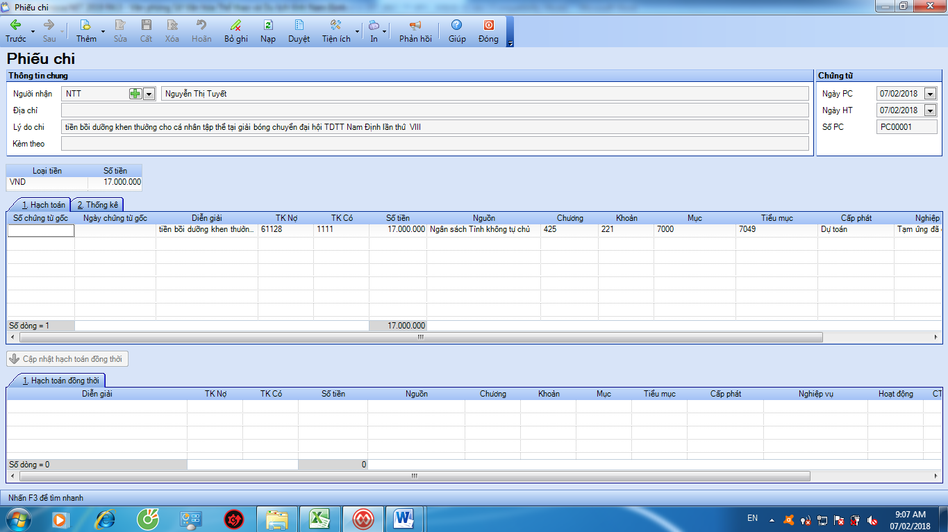
Task: Select the Hạch toán đồng thời tab
Action: click(x=60, y=381)
